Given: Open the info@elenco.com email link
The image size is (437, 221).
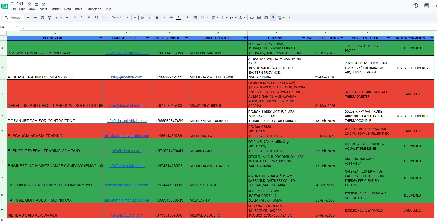Looking at the screenshot, I should [126, 151].
